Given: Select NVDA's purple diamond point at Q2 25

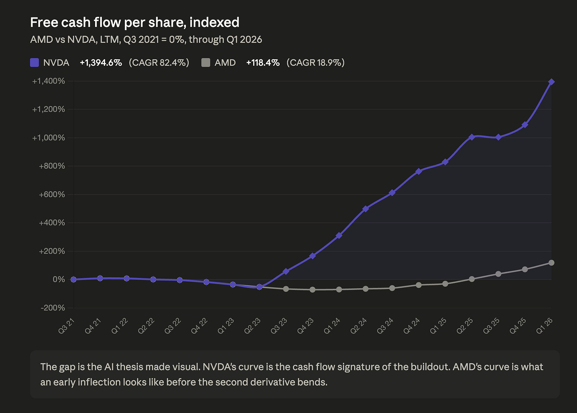Looking at the screenshot, I should click(472, 137).
